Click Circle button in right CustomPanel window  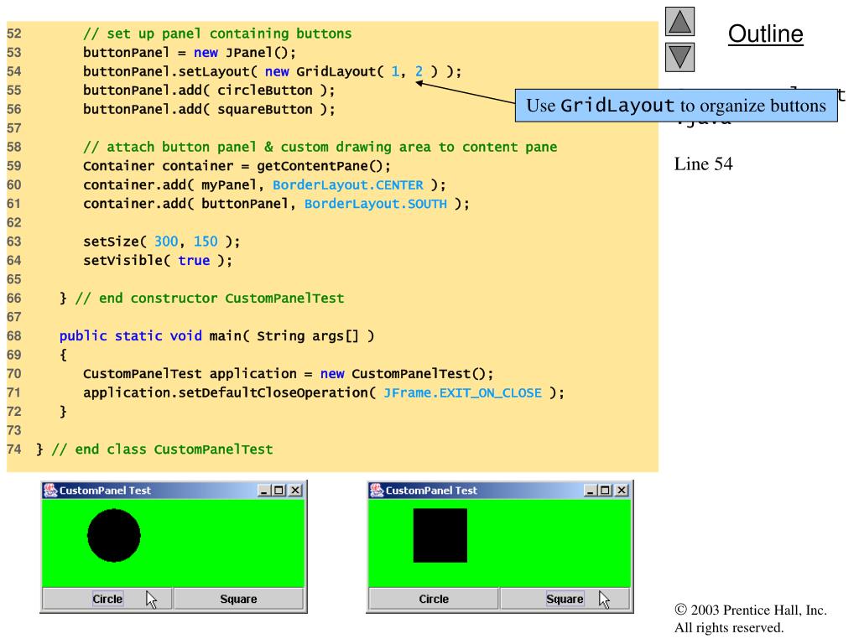(434, 599)
